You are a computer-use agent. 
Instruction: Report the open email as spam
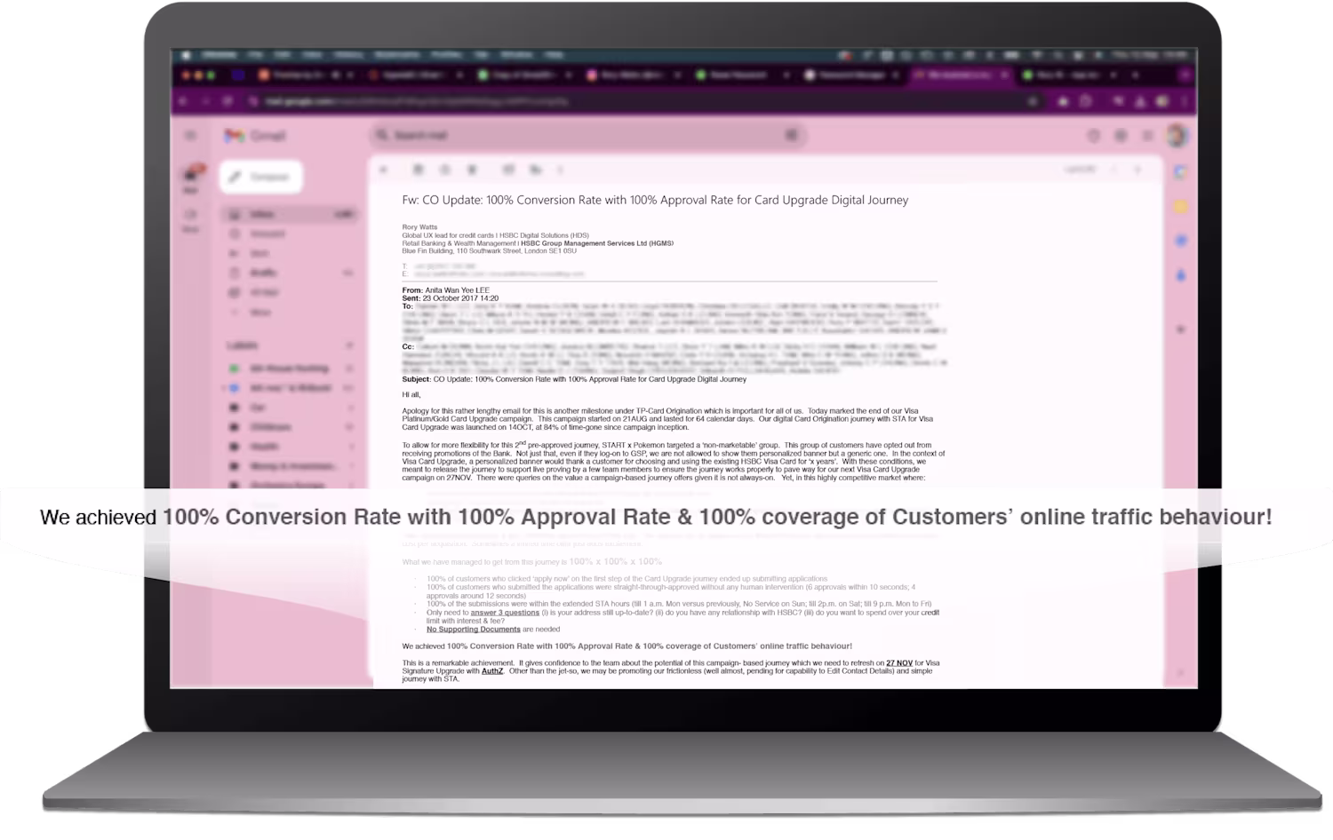coord(445,170)
